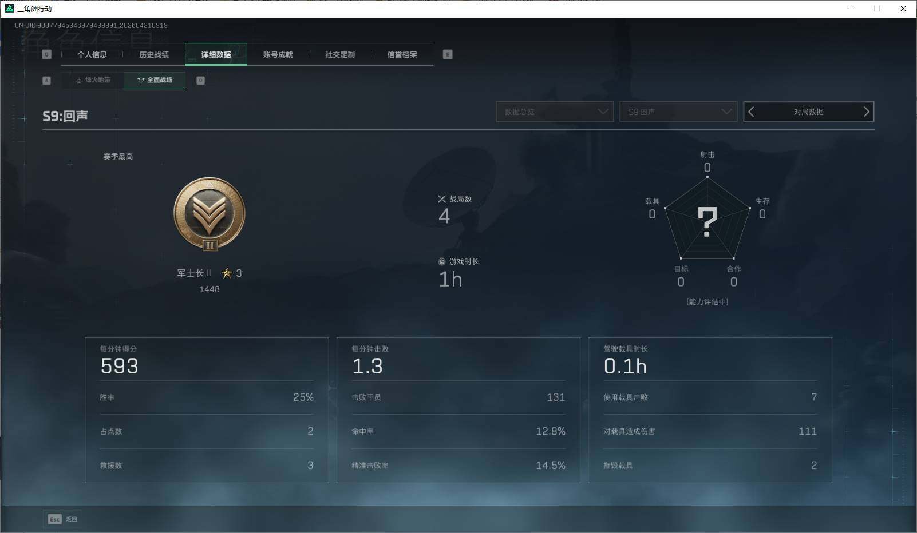917x533 pixels.
Task: Click the gold star next to rank
Action: tap(227, 273)
